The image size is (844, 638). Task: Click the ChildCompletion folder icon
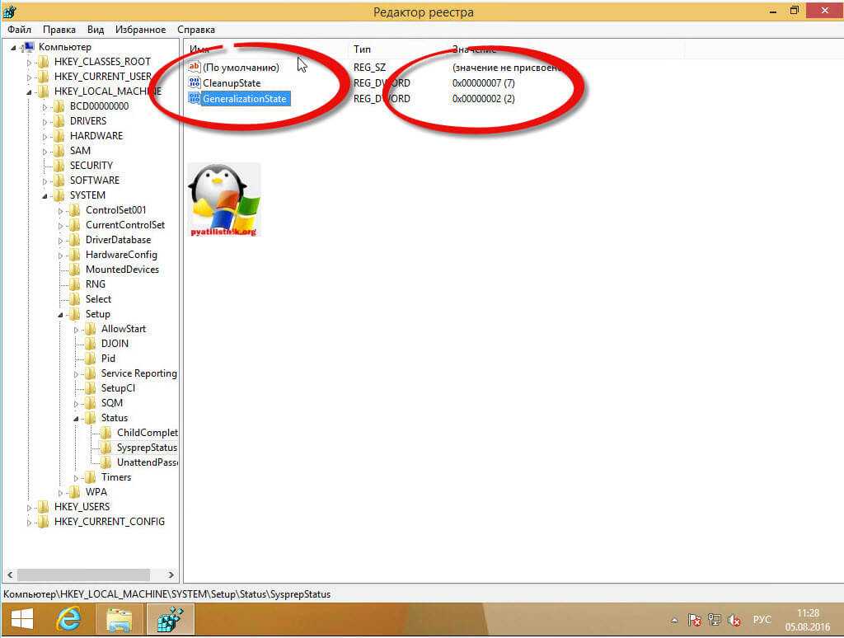(x=106, y=433)
